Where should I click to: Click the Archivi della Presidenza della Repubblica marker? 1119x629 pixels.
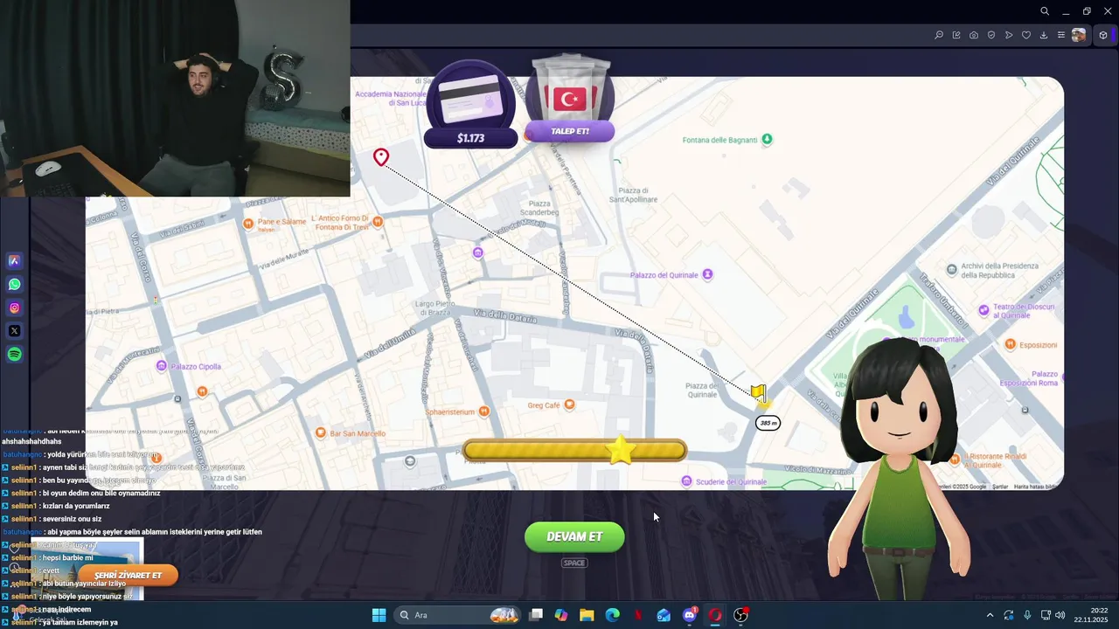coord(952,268)
